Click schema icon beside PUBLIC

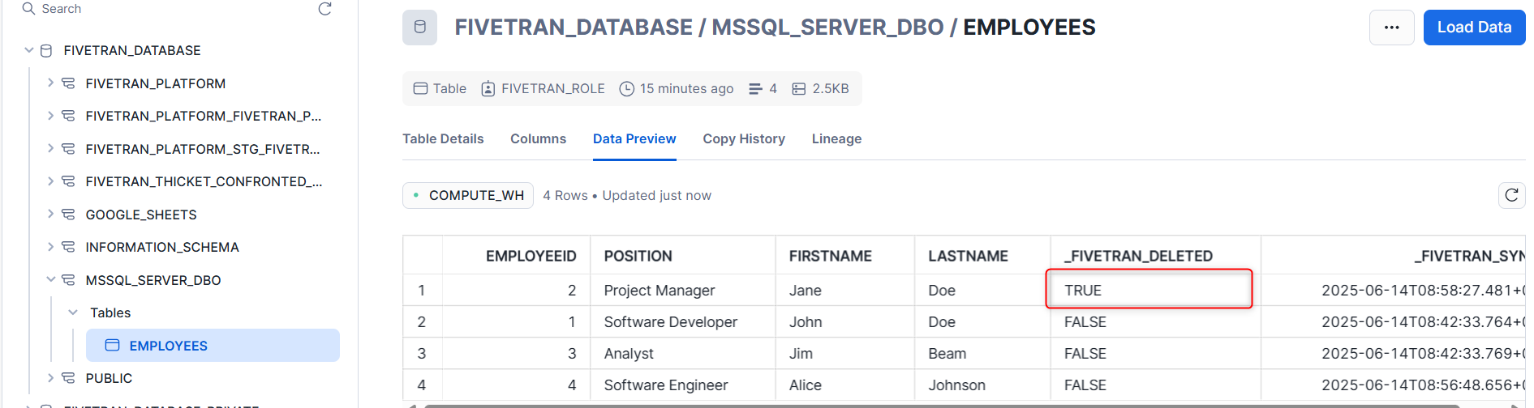tap(68, 378)
